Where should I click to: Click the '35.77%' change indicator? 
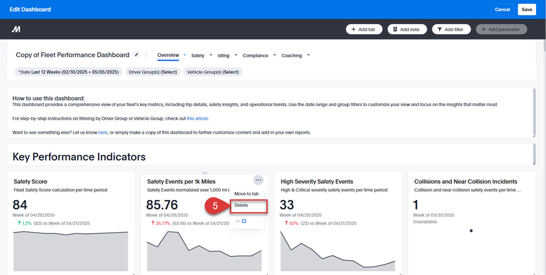tap(161, 223)
